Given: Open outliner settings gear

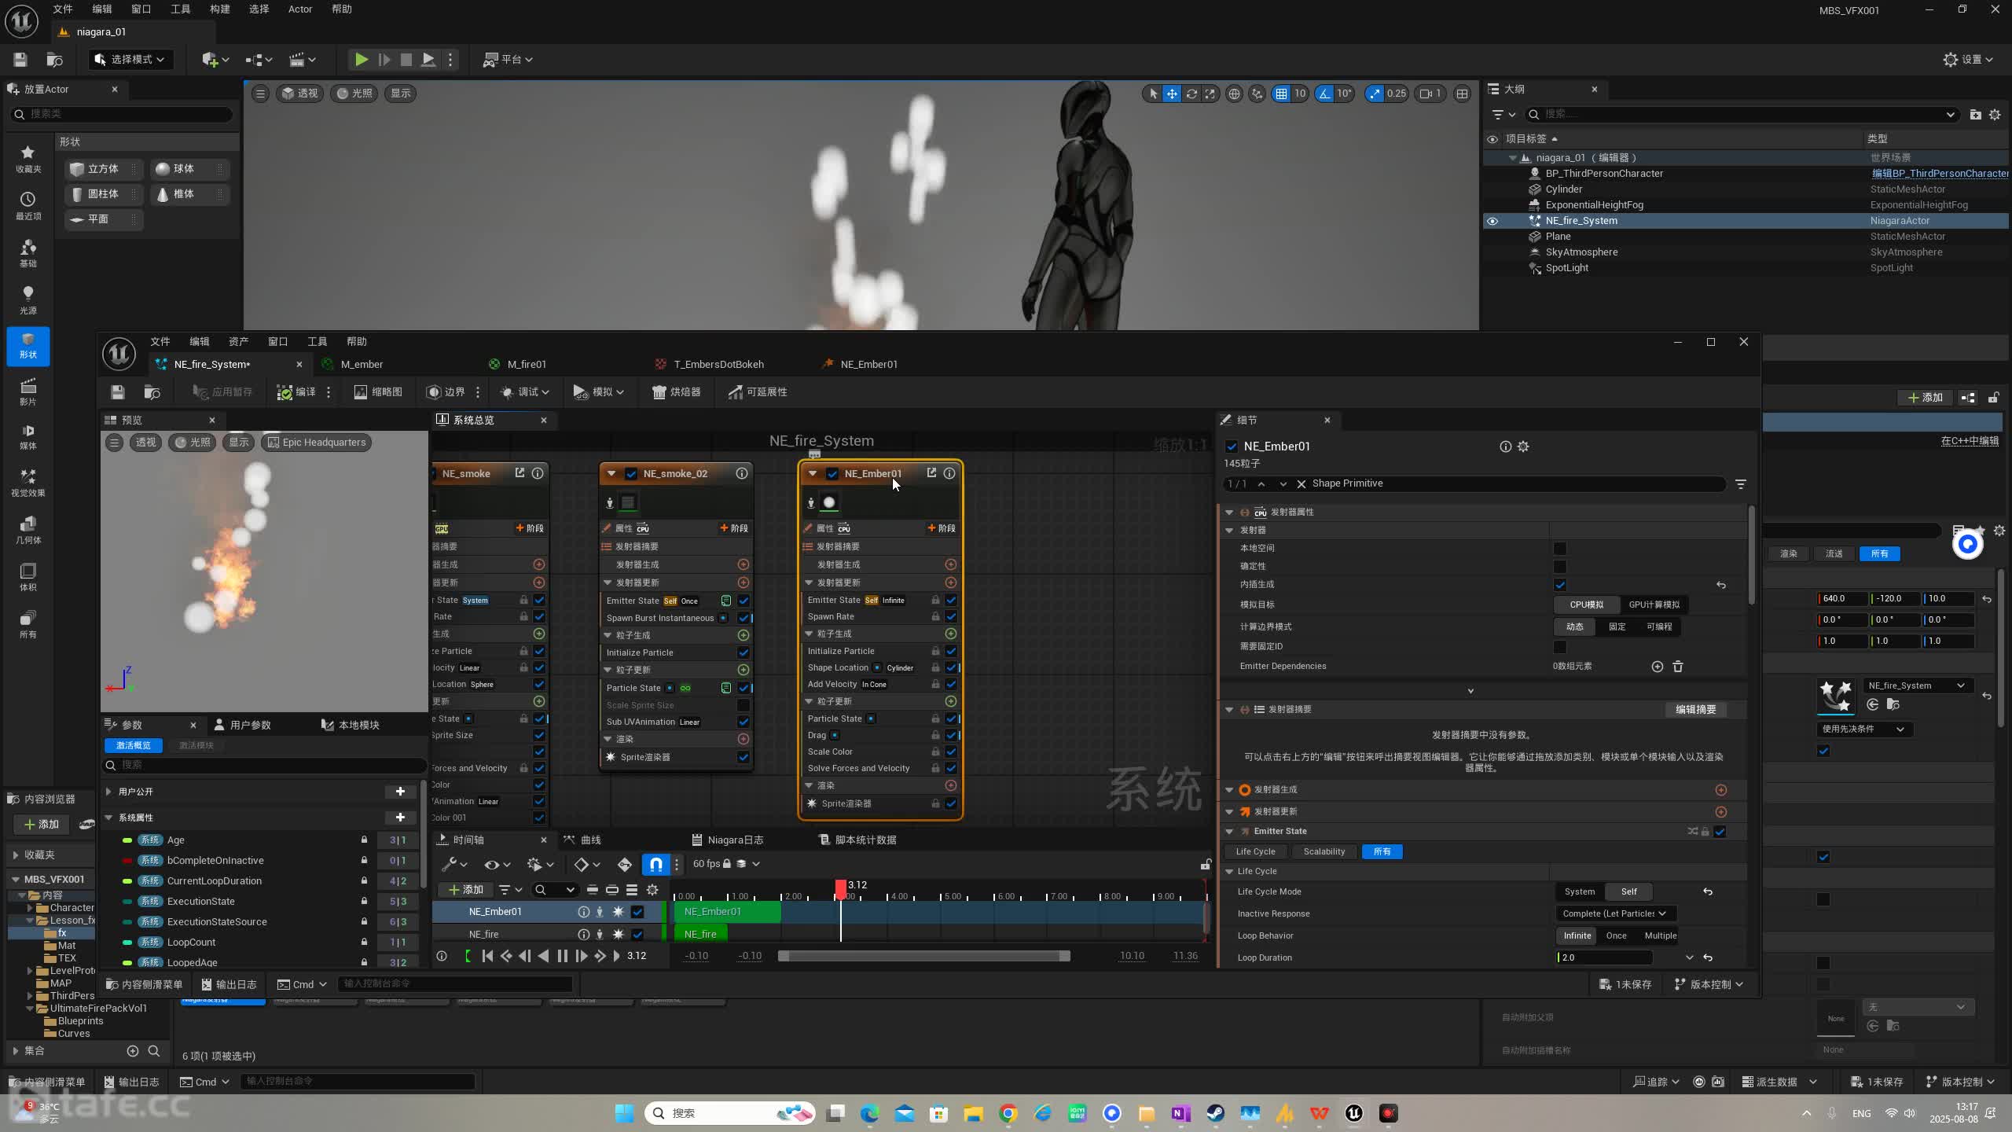Looking at the screenshot, I should coord(1995,115).
